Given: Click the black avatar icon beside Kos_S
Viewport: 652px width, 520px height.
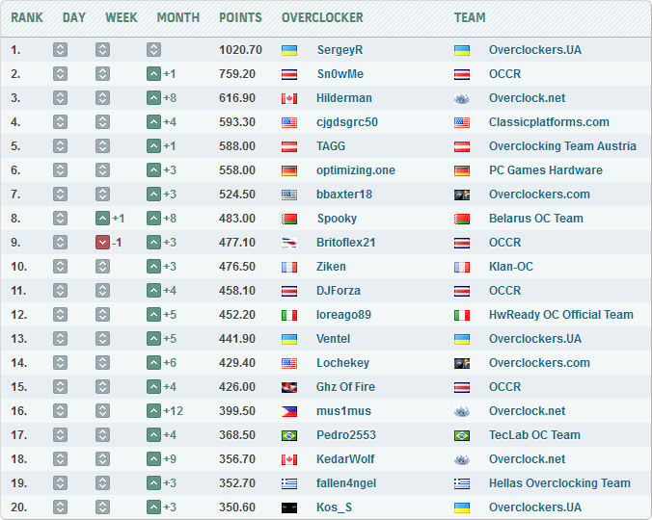Looking at the screenshot, I should click(289, 507).
